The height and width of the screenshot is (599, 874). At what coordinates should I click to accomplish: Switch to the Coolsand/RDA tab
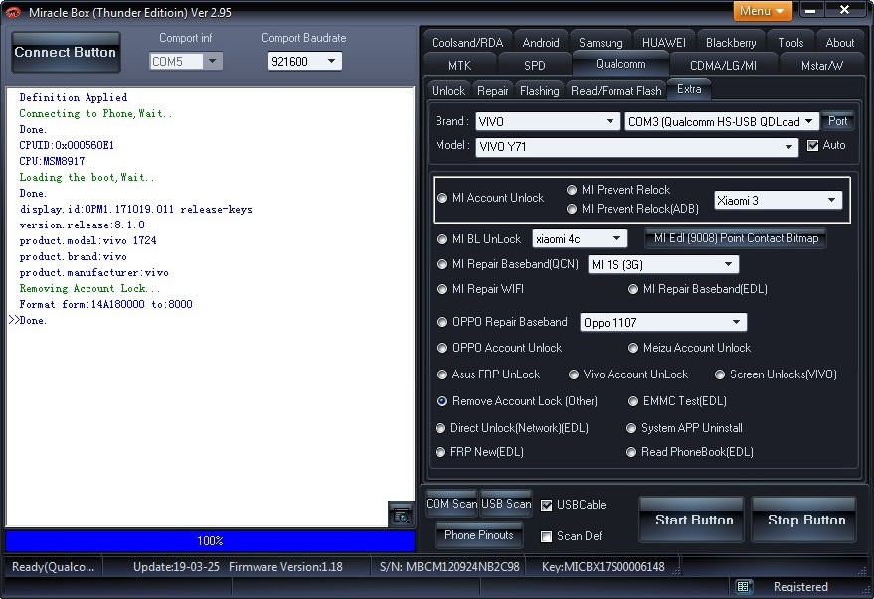467,43
